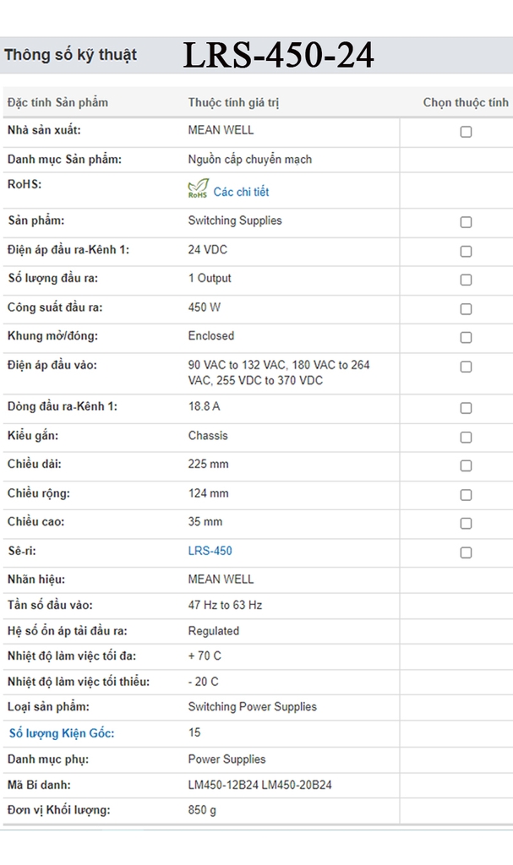
Task: Select the LRS-450 series checkbox
Action: 466,552
